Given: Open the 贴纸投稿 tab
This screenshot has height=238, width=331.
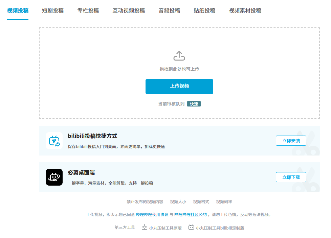Looking at the screenshot, I should click(204, 10).
